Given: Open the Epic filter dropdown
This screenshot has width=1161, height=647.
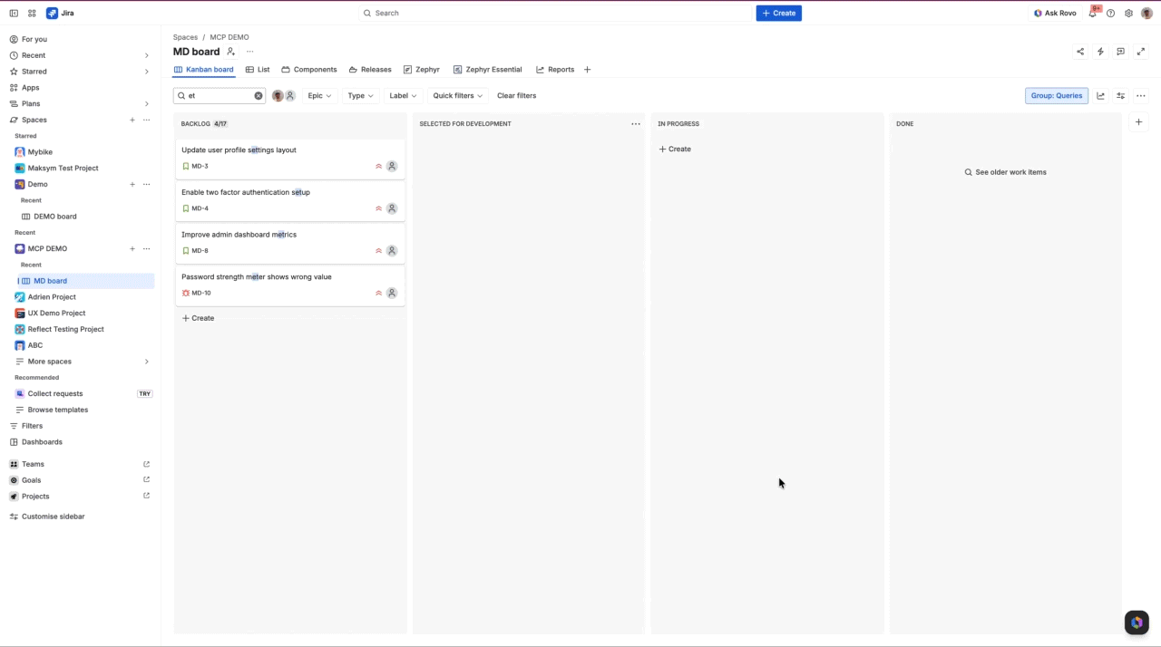Looking at the screenshot, I should (x=319, y=96).
